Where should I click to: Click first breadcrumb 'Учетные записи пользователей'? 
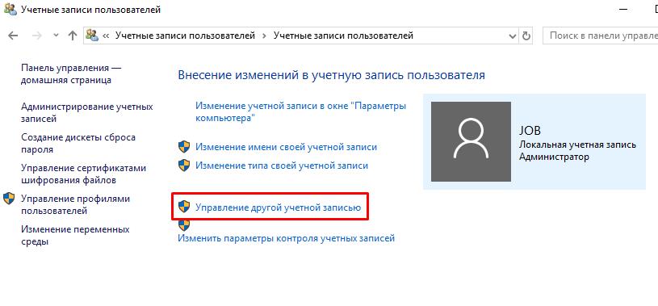(185, 36)
